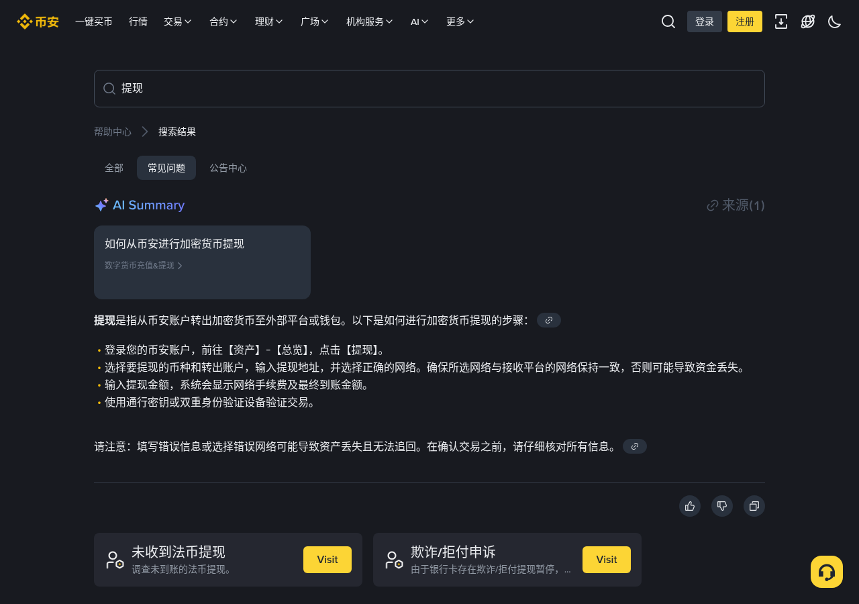
Task: Toggle dark mode moon icon
Action: (x=835, y=21)
